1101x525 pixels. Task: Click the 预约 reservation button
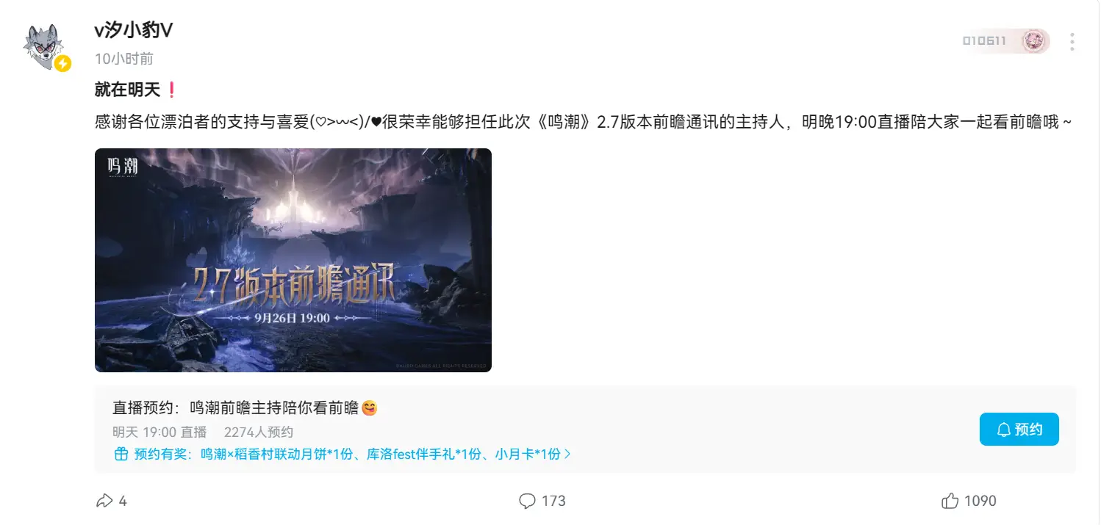coord(1019,429)
